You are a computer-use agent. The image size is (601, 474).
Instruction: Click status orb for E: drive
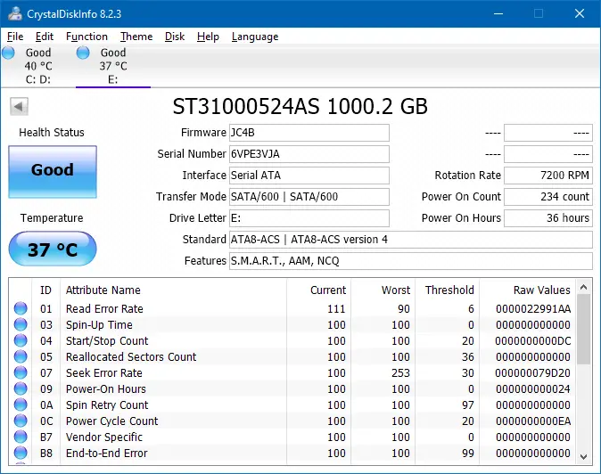pos(83,53)
